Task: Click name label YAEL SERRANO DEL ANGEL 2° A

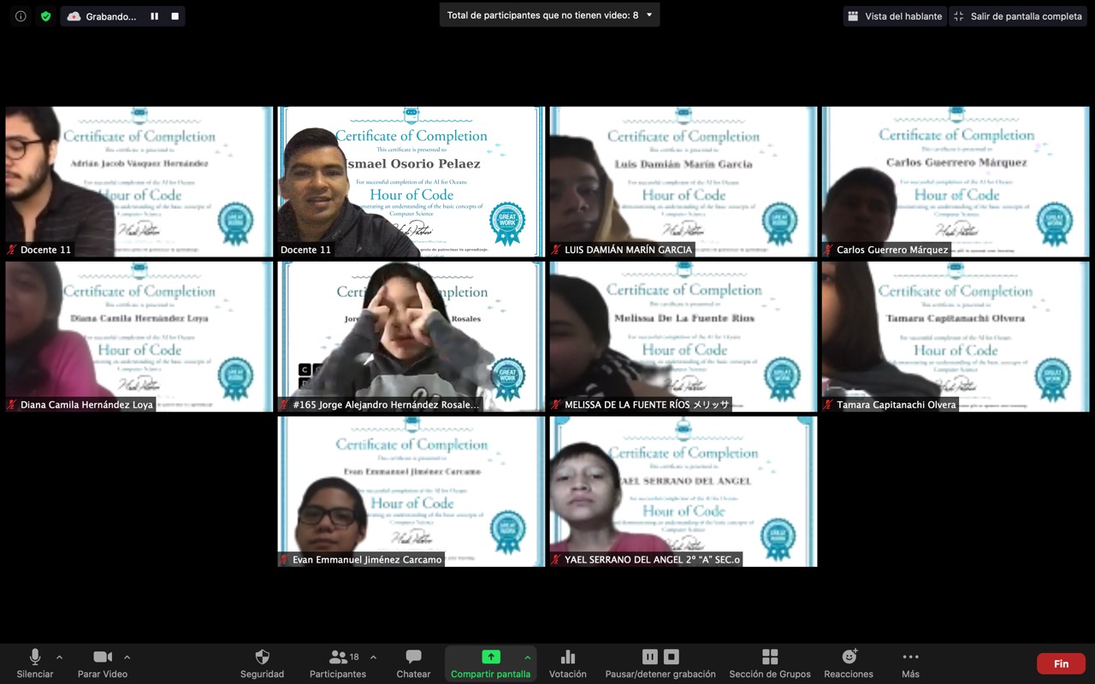Action: 652,559
